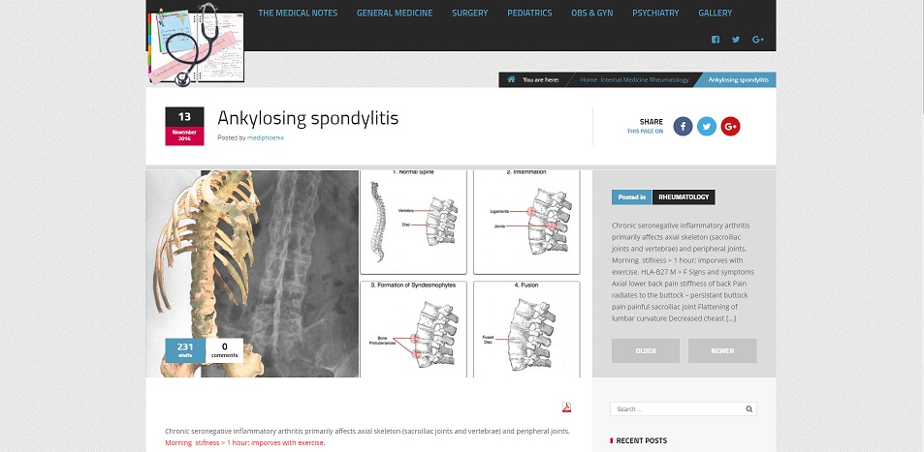The width and height of the screenshot is (924, 452).
Task: Go to the Older post
Action: pos(646,350)
